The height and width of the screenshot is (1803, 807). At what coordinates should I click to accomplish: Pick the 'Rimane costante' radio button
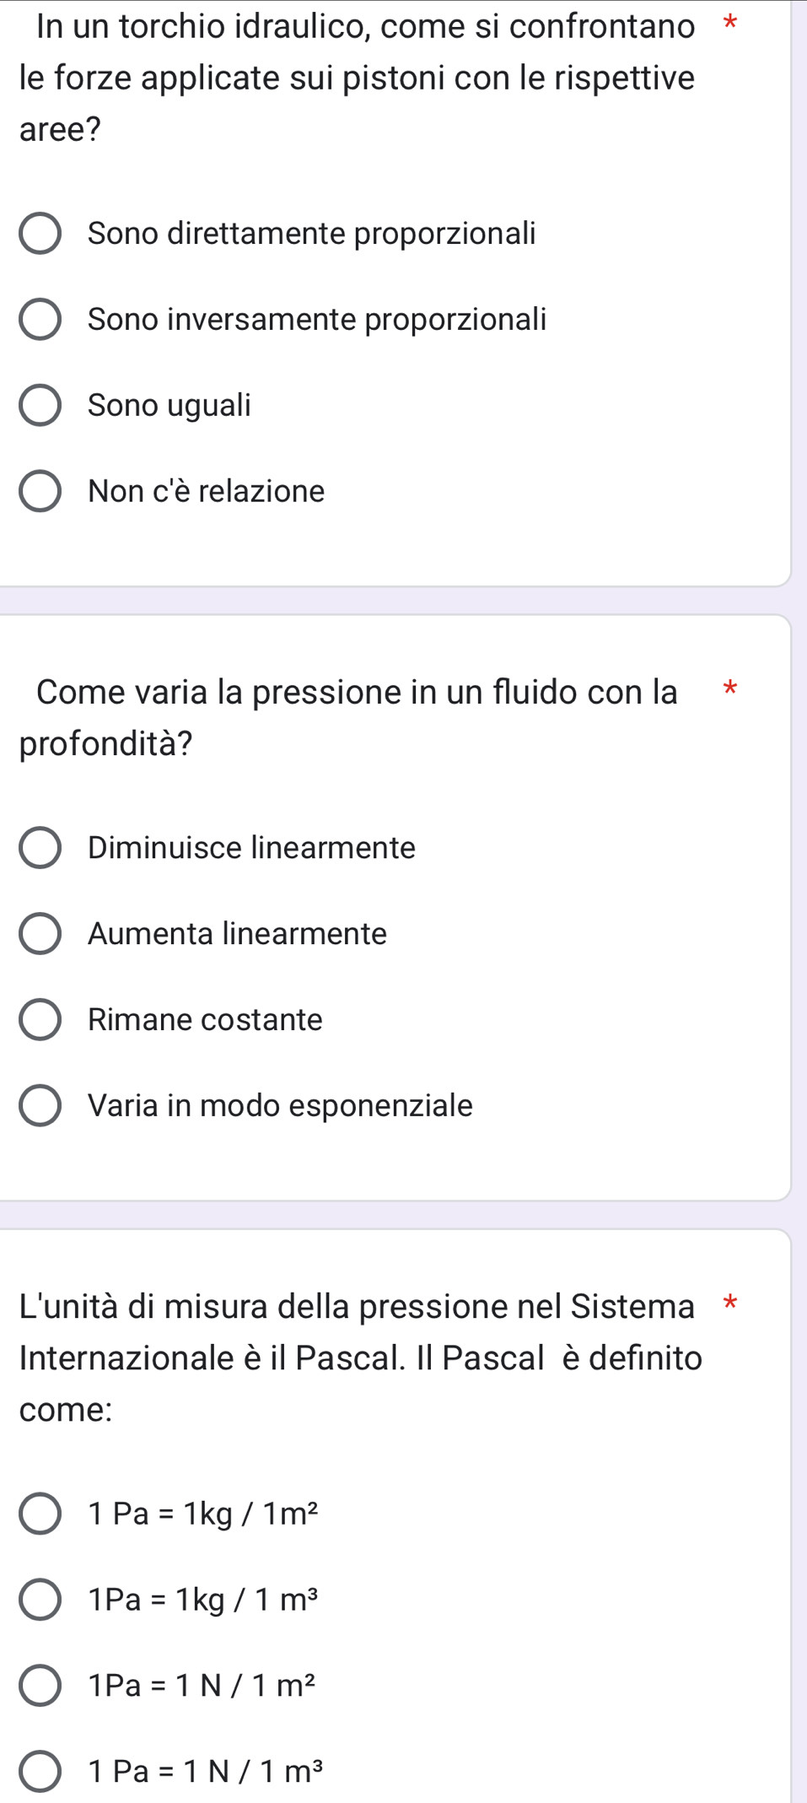pos(40,1020)
